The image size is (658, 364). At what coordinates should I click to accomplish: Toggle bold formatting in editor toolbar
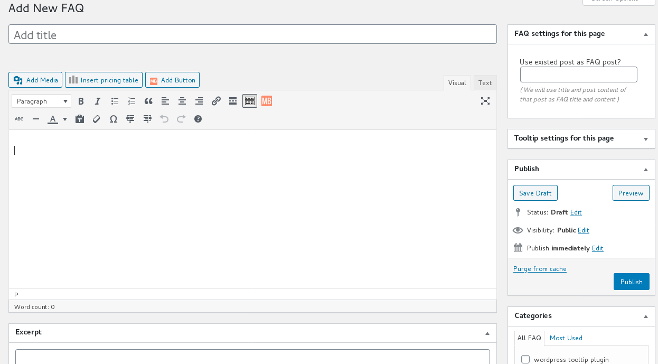(x=81, y=101)
